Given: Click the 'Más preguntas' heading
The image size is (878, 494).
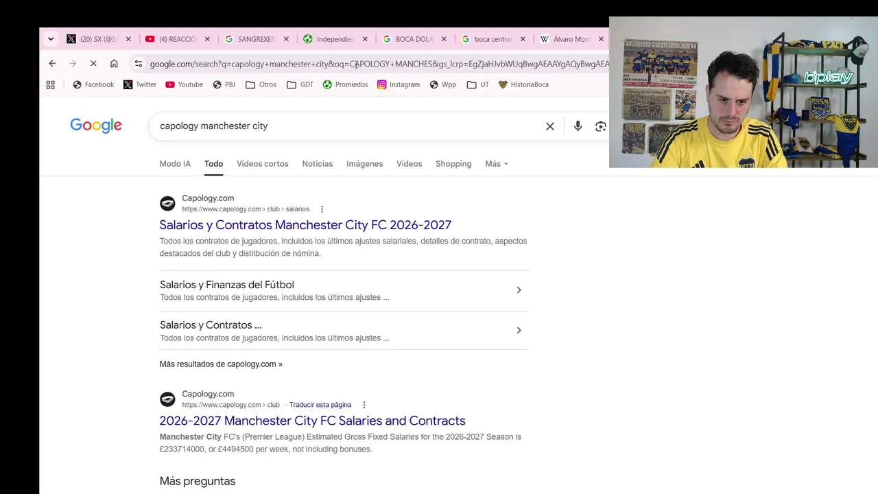Looking at the screenshot, I should (198, 481).
